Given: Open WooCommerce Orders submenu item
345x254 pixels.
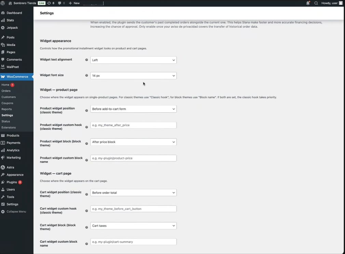Looking at the screenshot, I should point(6,91).
